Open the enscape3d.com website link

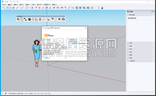[51, 43]
